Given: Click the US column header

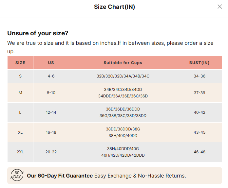Looking at the screenshot, I should [51, 63].
